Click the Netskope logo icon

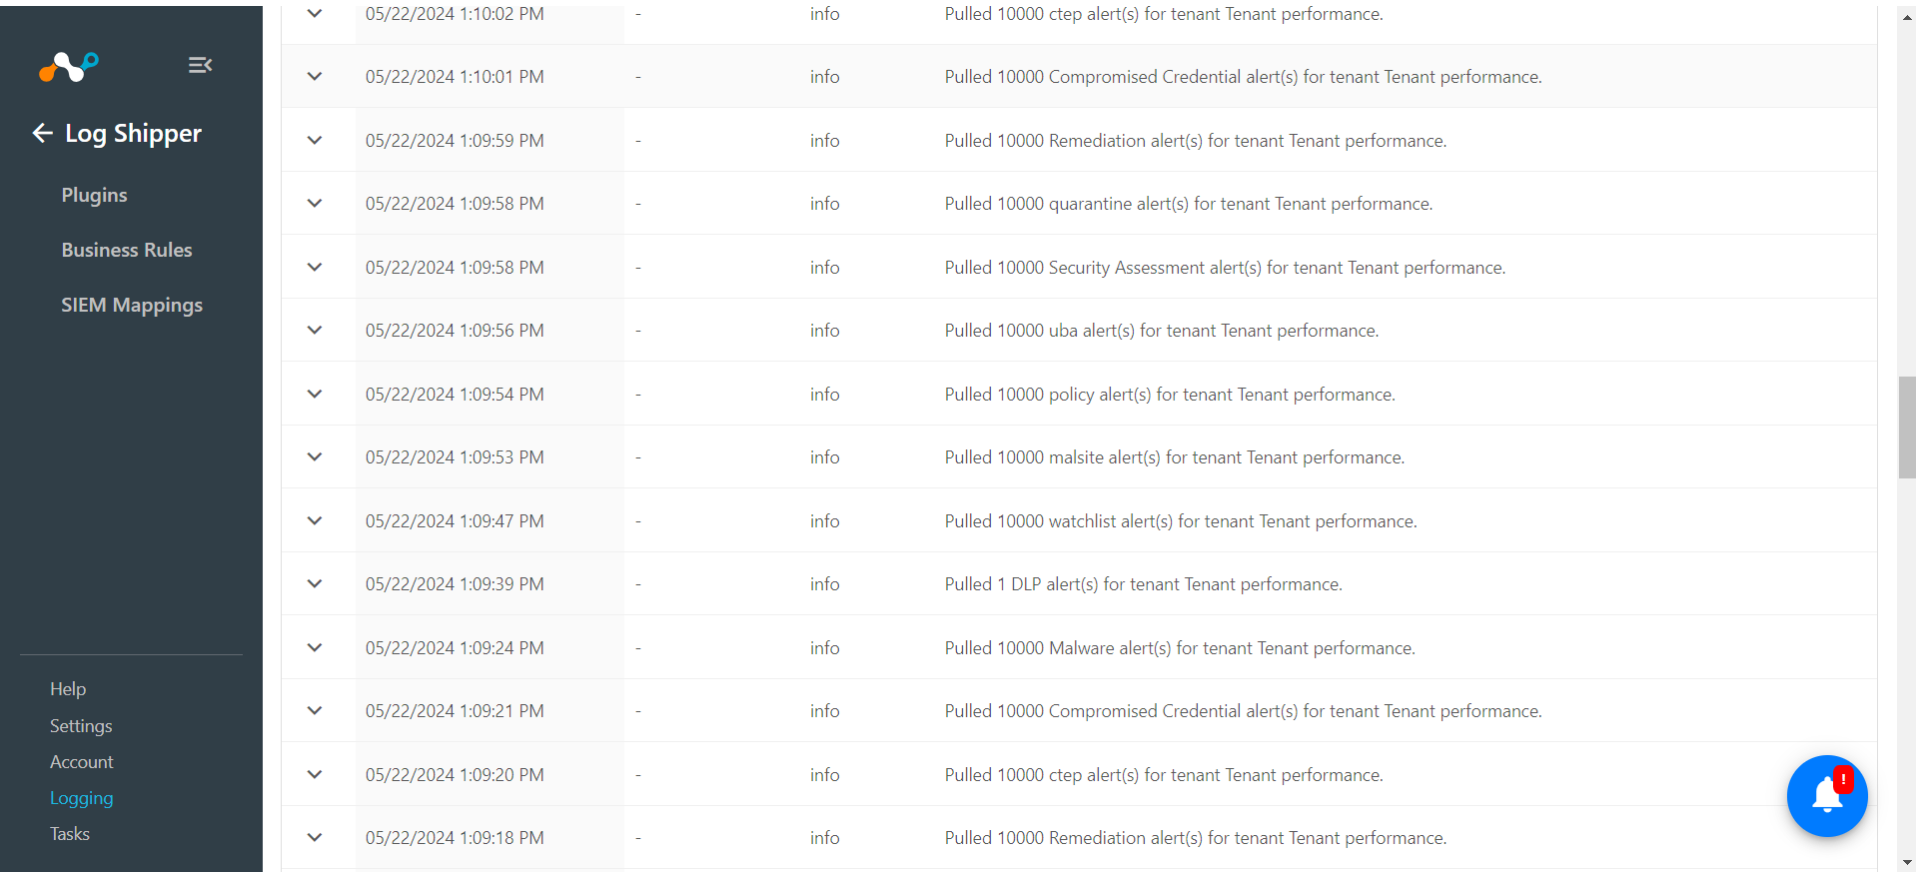pos(69,66)
